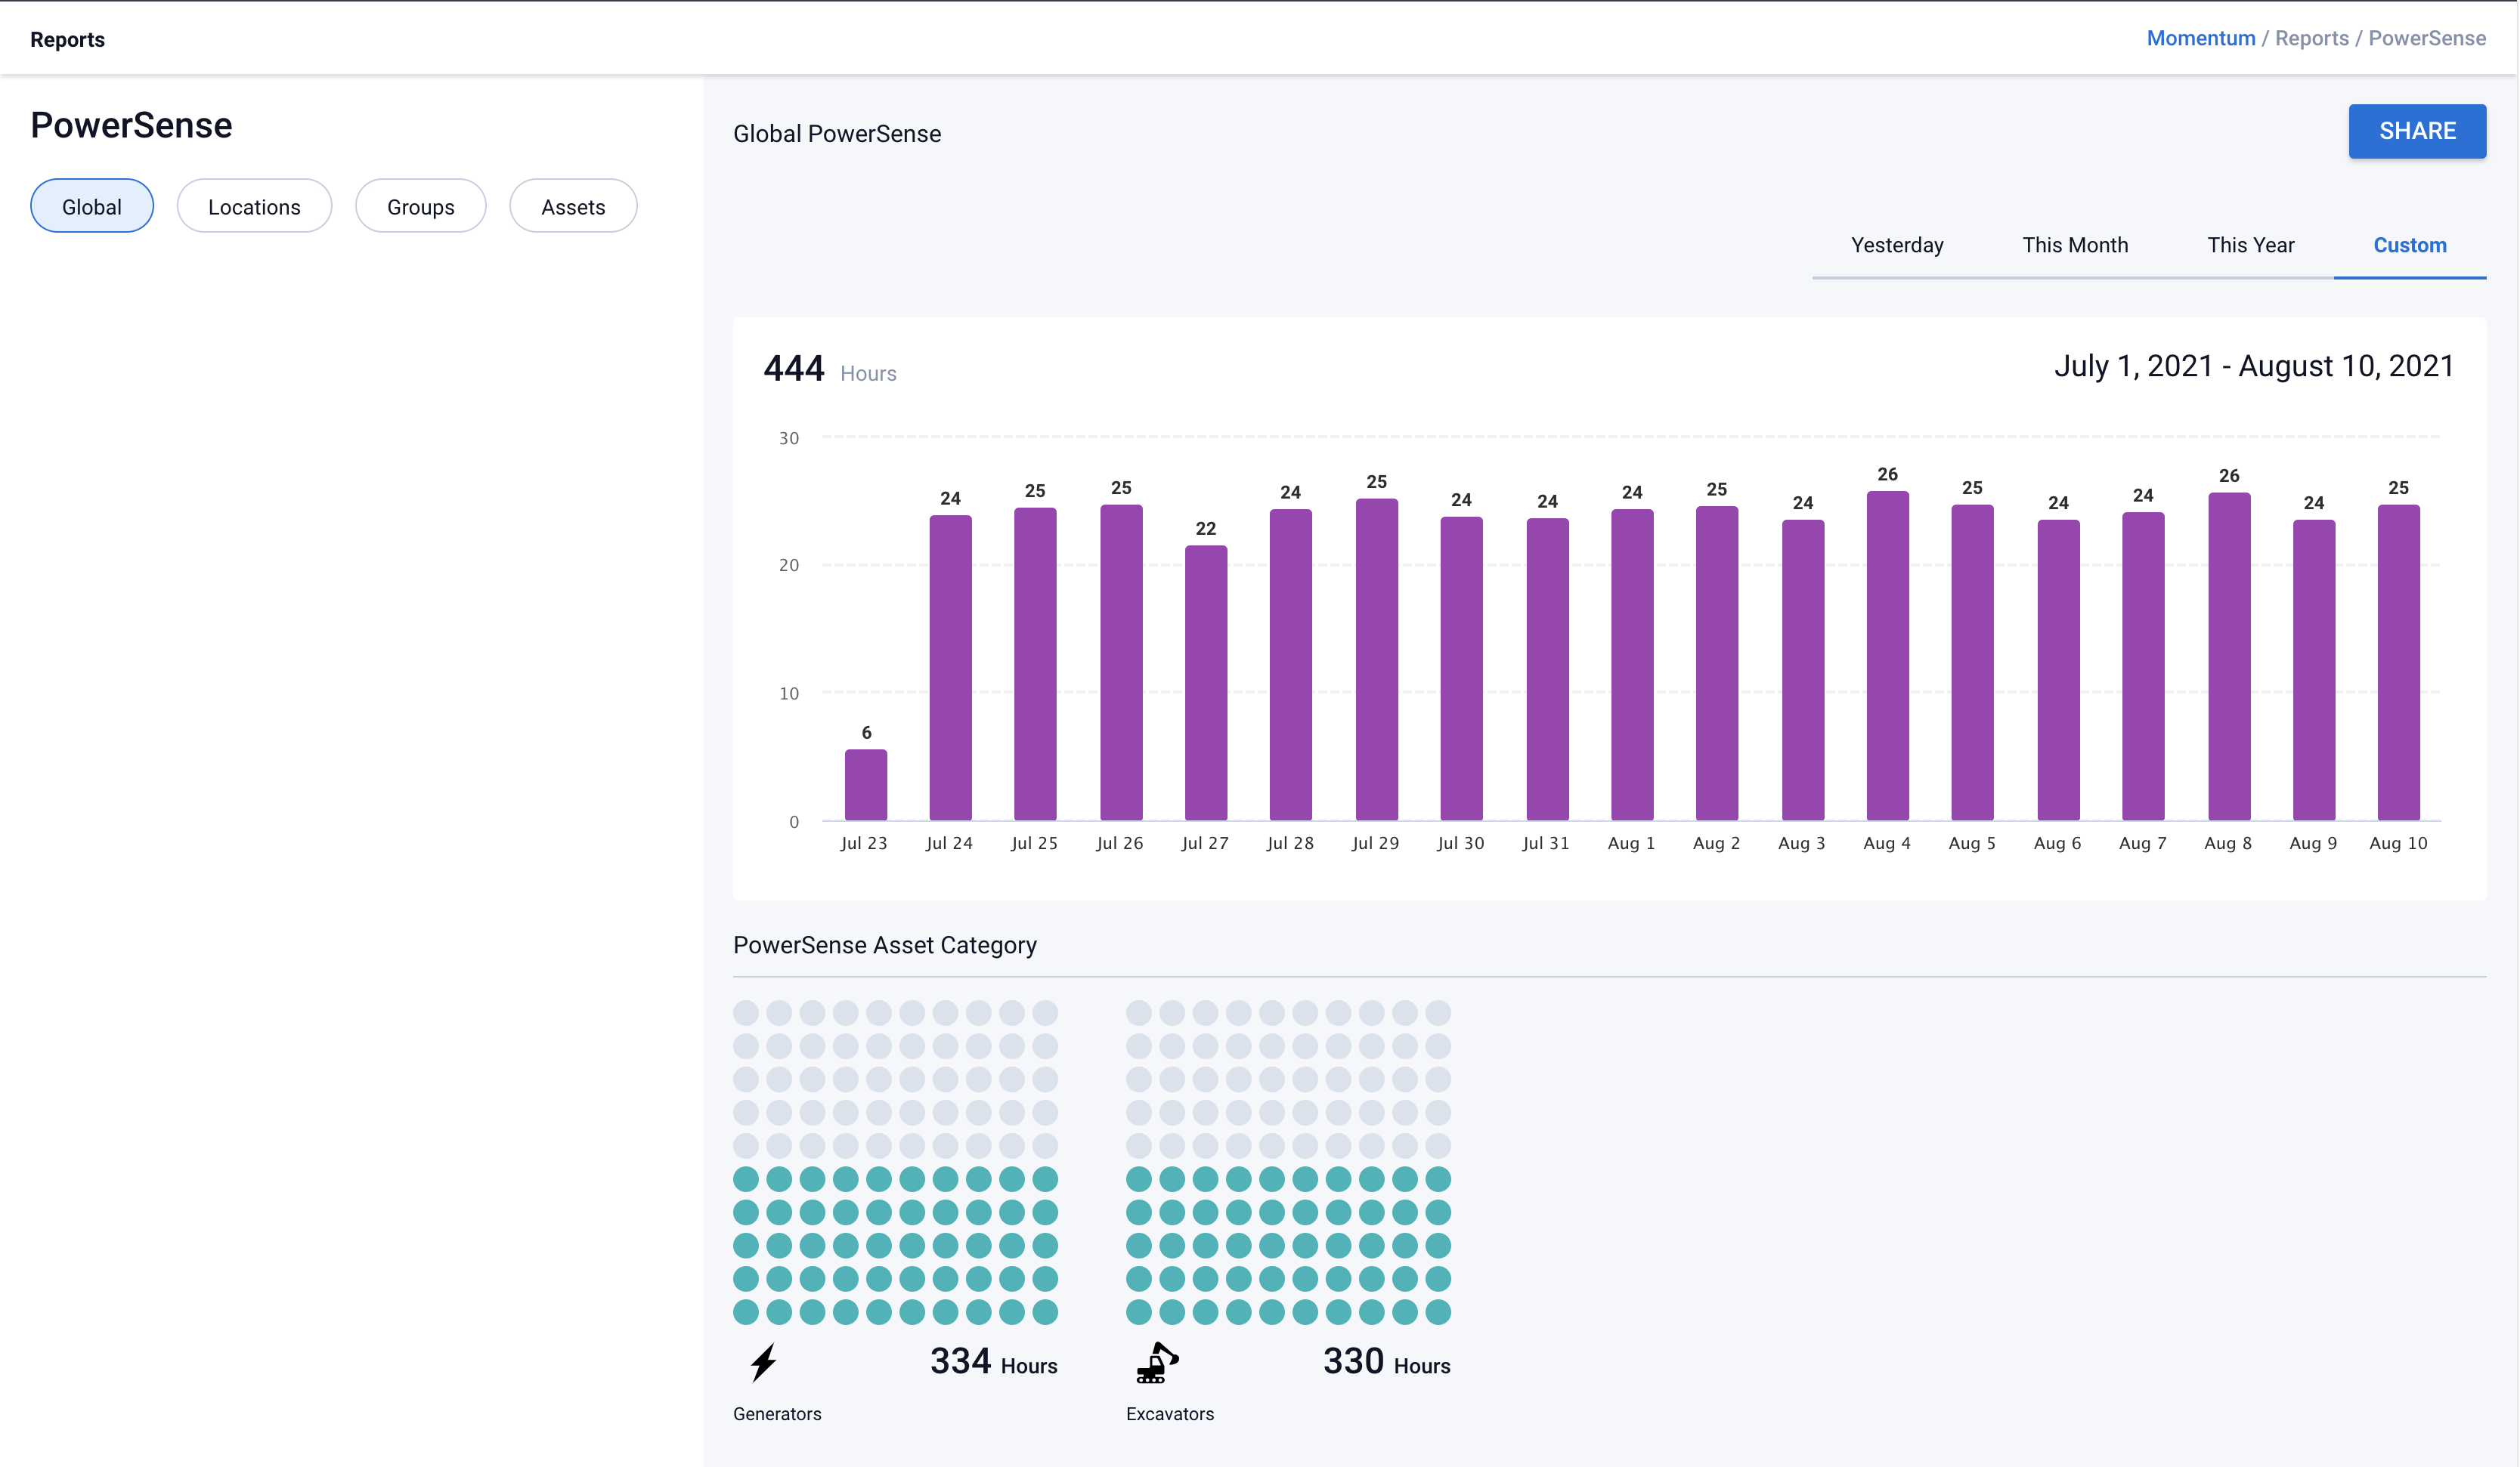Click the Excavators machine icon
2520x1467 pixels.
[1157, 1363]
